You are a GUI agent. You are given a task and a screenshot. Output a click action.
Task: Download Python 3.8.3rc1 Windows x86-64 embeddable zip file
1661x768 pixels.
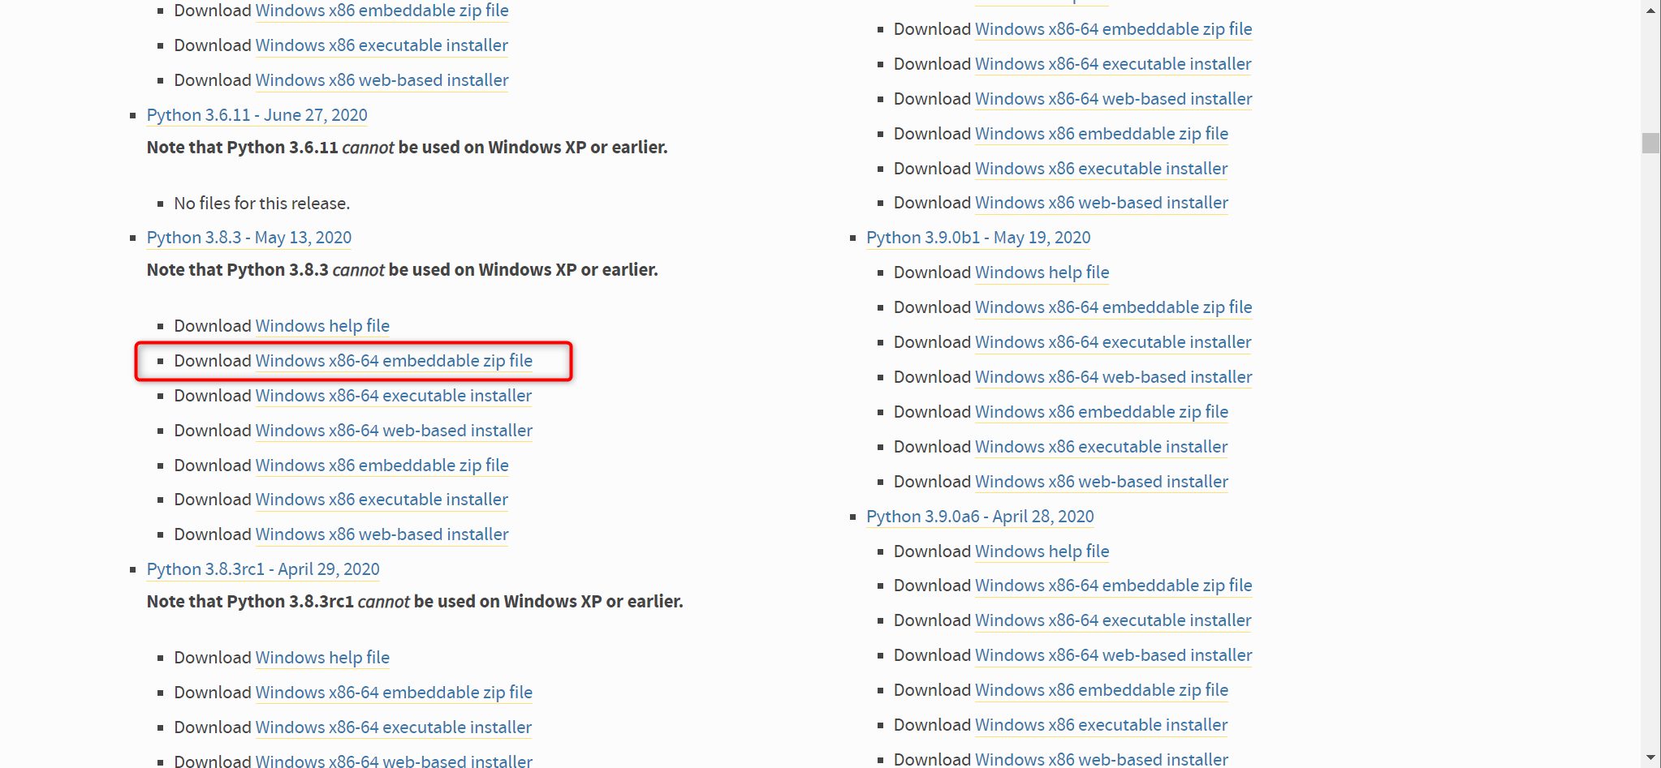pyautogui.click(x=394, y=693)
